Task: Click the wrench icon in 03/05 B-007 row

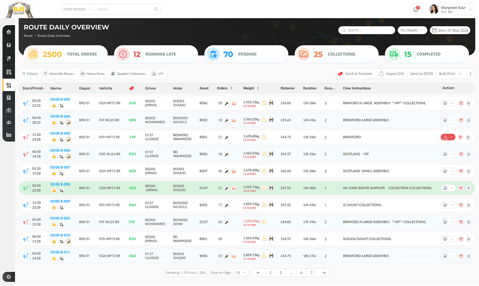Action: click(x=227, y=171)
